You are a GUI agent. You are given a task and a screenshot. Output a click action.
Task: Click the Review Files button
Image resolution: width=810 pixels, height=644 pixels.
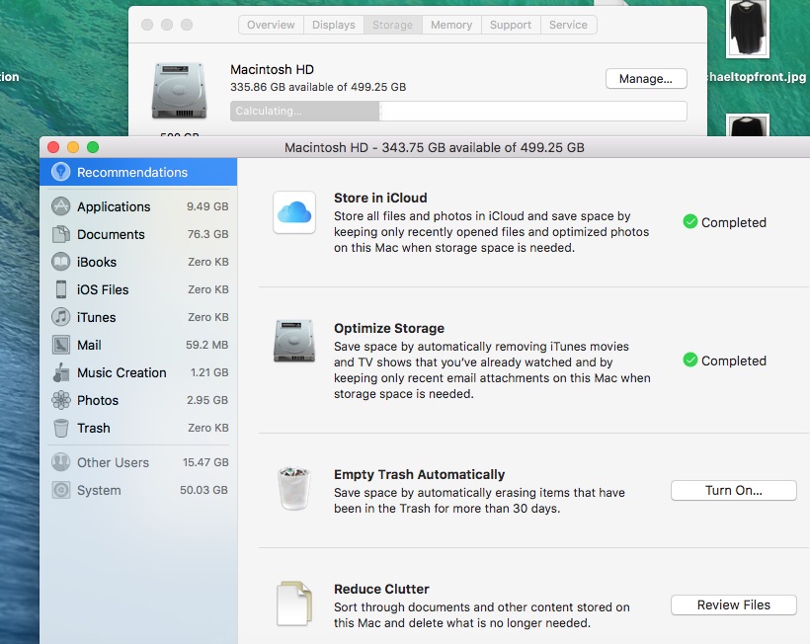(x=734, y=604)
